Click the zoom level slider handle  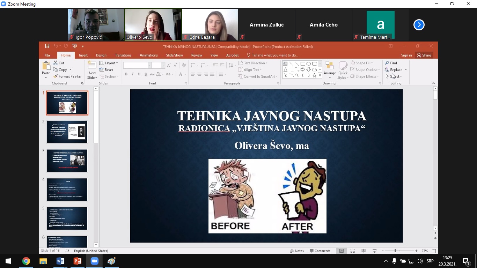[395, 251]
